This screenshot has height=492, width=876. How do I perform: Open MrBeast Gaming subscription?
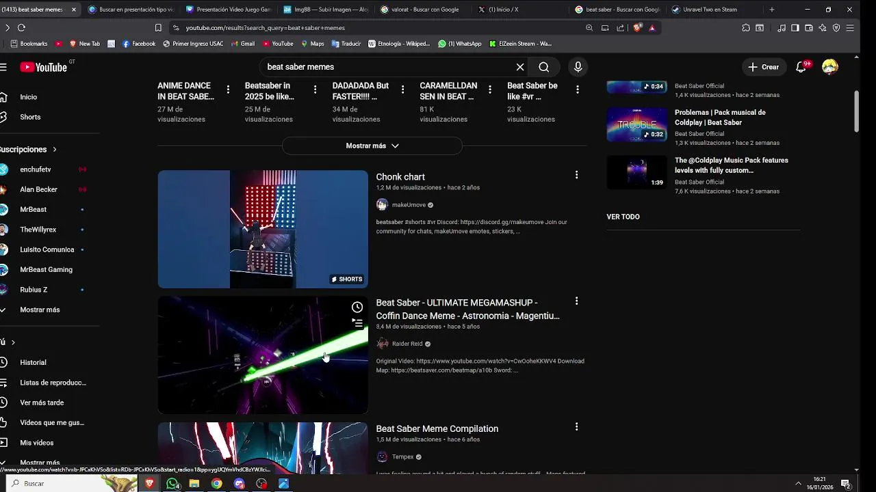coord(46,269)
